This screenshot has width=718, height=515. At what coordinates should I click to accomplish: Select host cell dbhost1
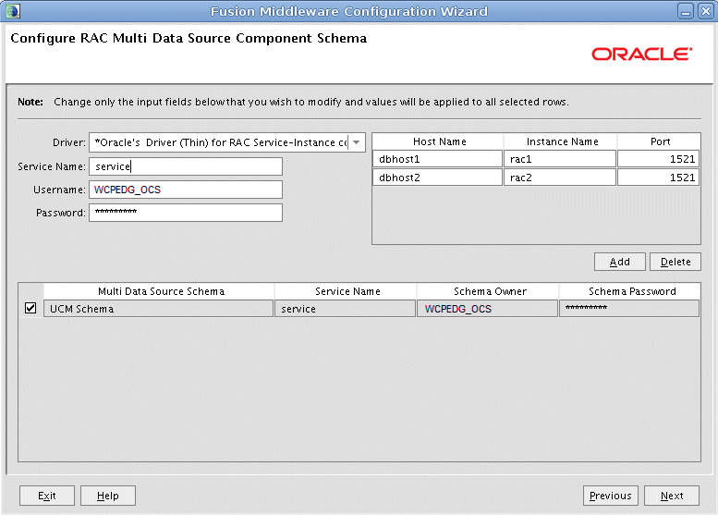tap(438, 159)
